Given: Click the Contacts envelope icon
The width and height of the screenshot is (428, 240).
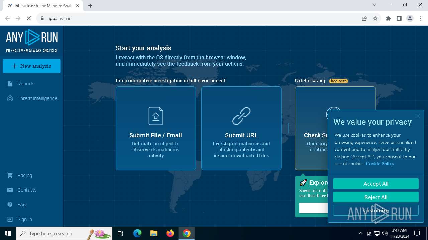Looking at the screenshot, I should (x=10, y=190).
